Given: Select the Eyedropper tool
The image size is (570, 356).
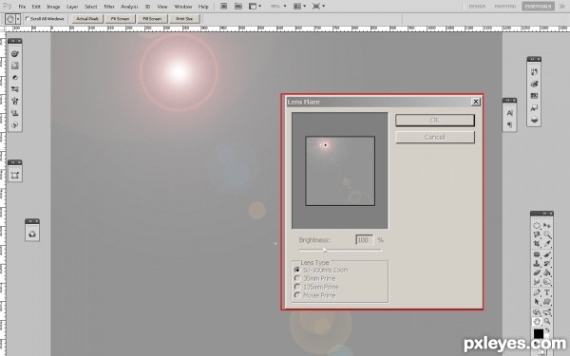Looking at the screenshot, I should 547,244.
